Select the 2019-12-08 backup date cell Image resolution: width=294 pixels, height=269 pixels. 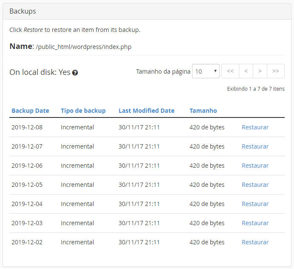tap(27, 127)
